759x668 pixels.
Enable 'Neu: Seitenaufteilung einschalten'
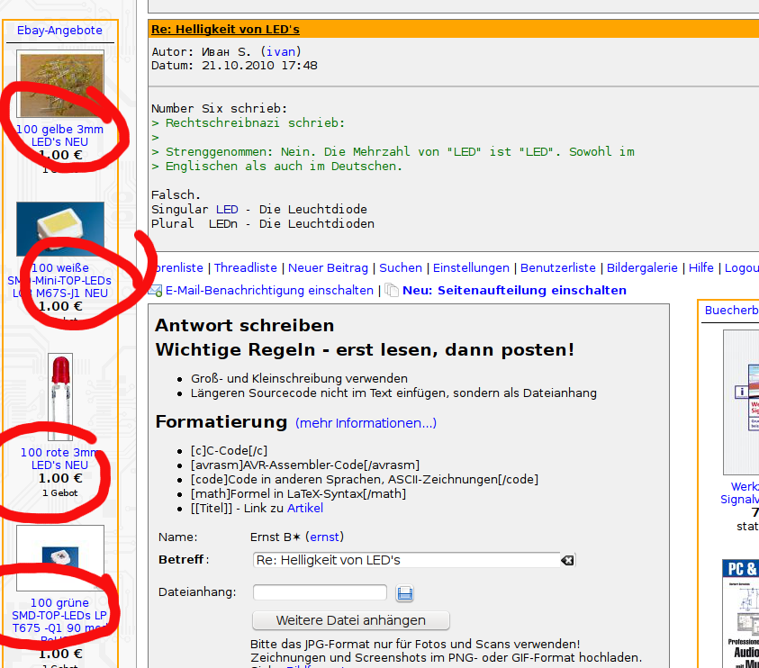pos(514,291)
